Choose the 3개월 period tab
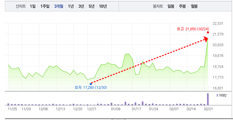 (x=59, y=7)
